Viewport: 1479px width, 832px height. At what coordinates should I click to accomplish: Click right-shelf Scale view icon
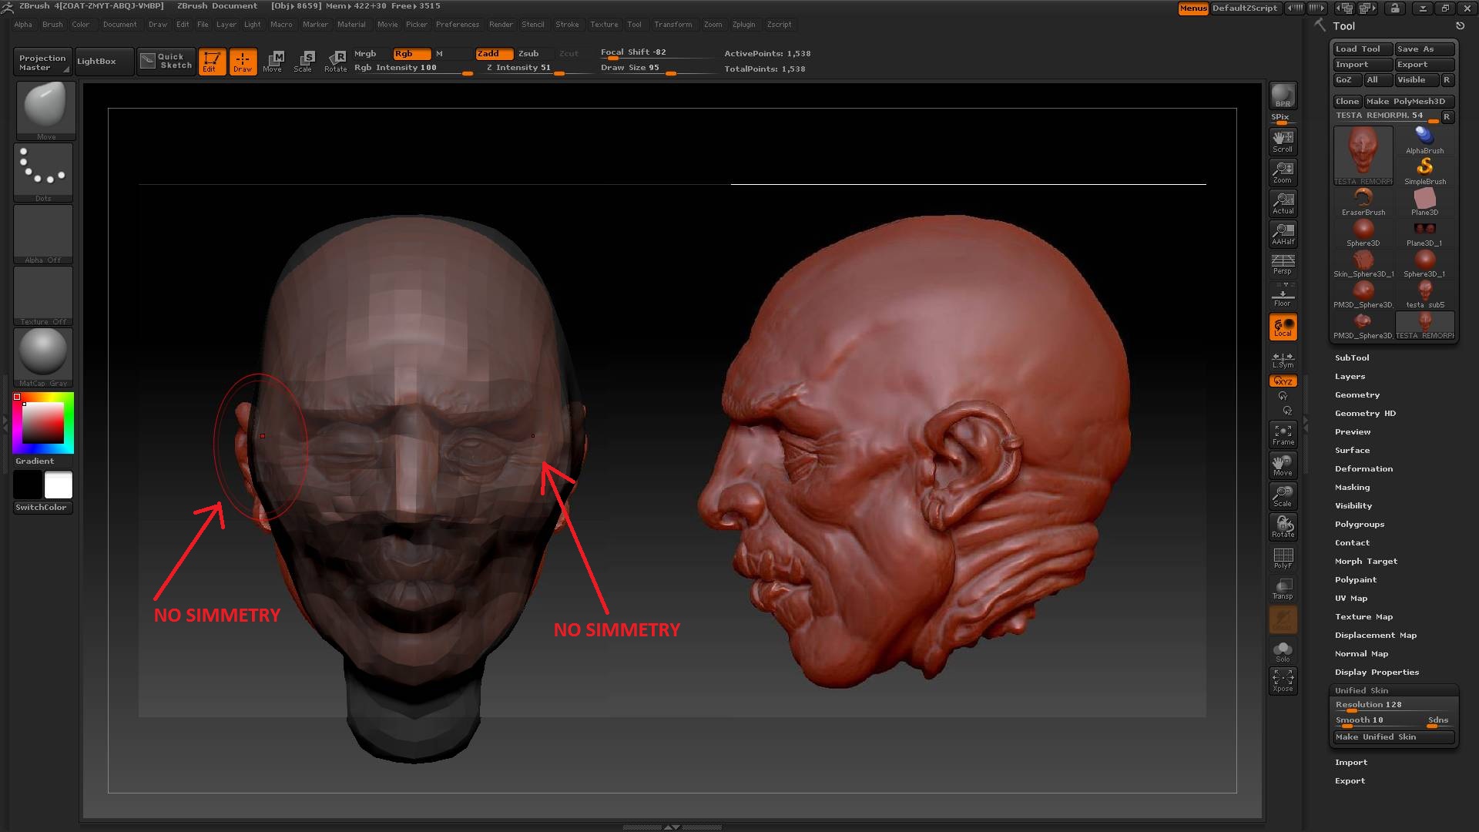click(1283, 496)
